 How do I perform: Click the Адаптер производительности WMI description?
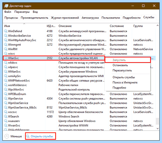coord(81,76)
